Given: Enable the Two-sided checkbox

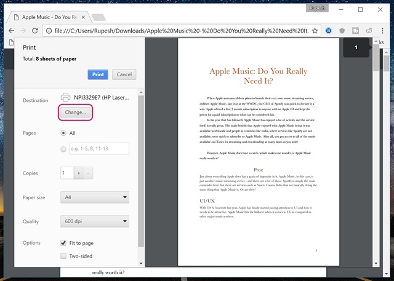Looking at the screenshot, I should click(x=63, y=256).
